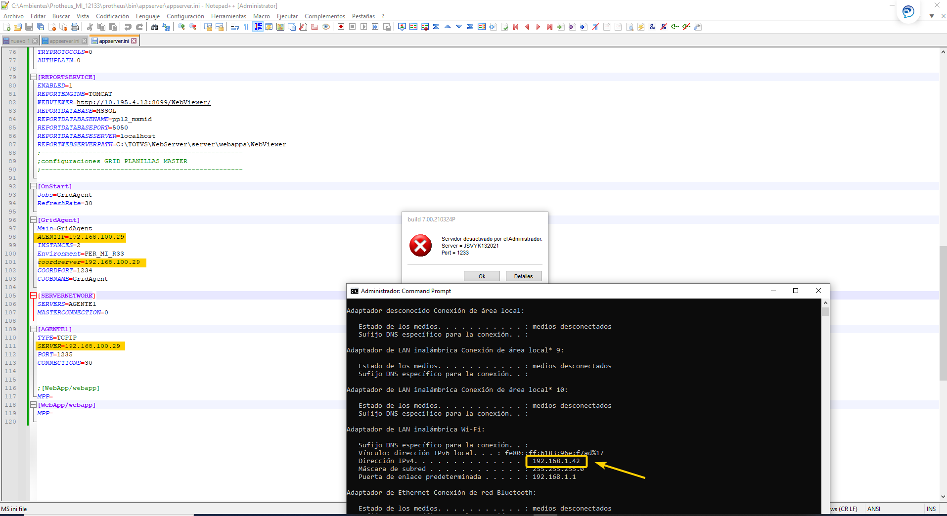
Task: Open the Codificación menu
Action: 112,16
